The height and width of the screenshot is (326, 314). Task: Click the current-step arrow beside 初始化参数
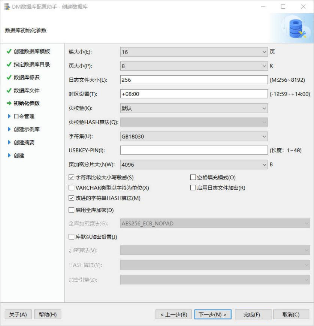(9, 103)
